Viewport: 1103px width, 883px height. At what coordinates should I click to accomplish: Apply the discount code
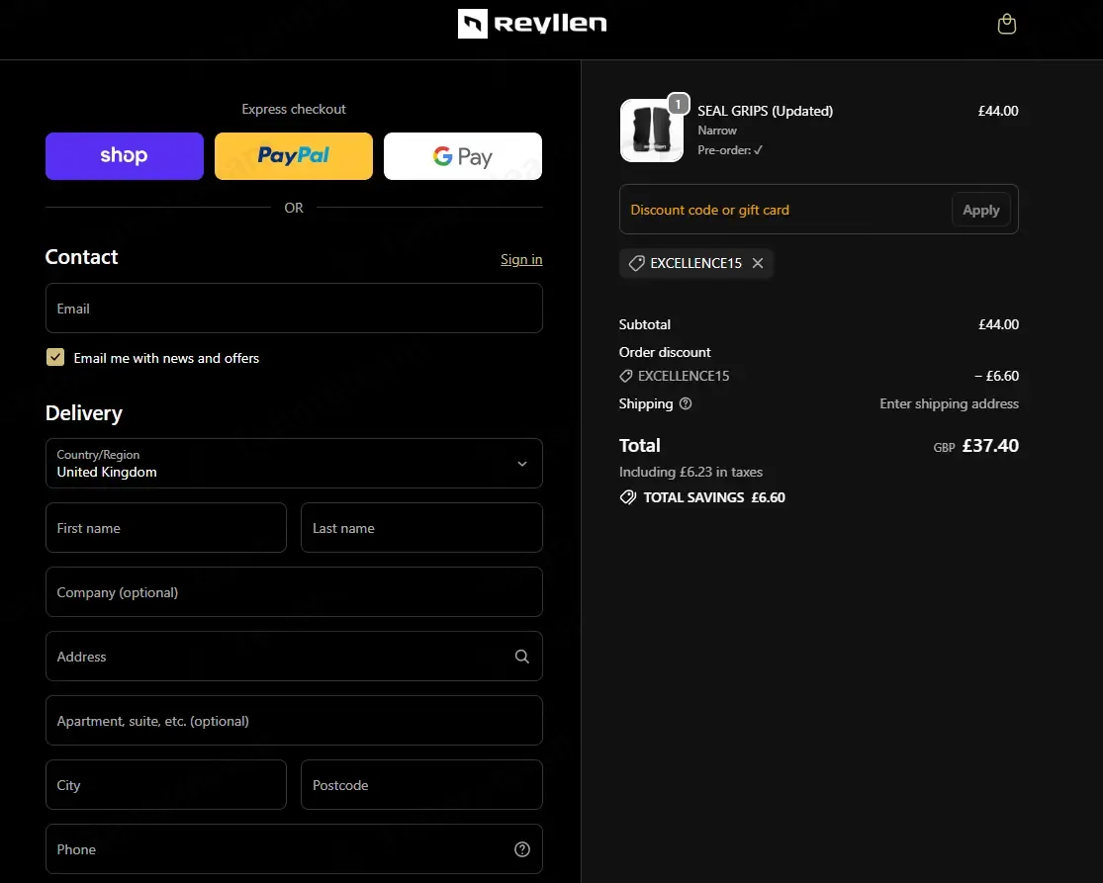(980, 210)
